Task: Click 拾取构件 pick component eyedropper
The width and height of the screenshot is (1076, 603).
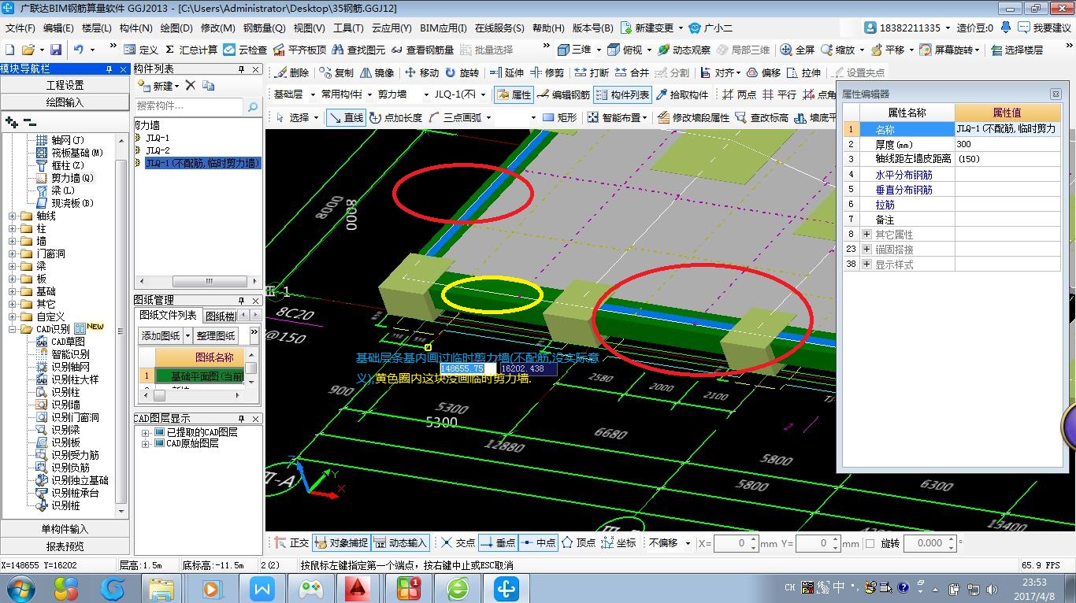Action: [x=685, y=94]
